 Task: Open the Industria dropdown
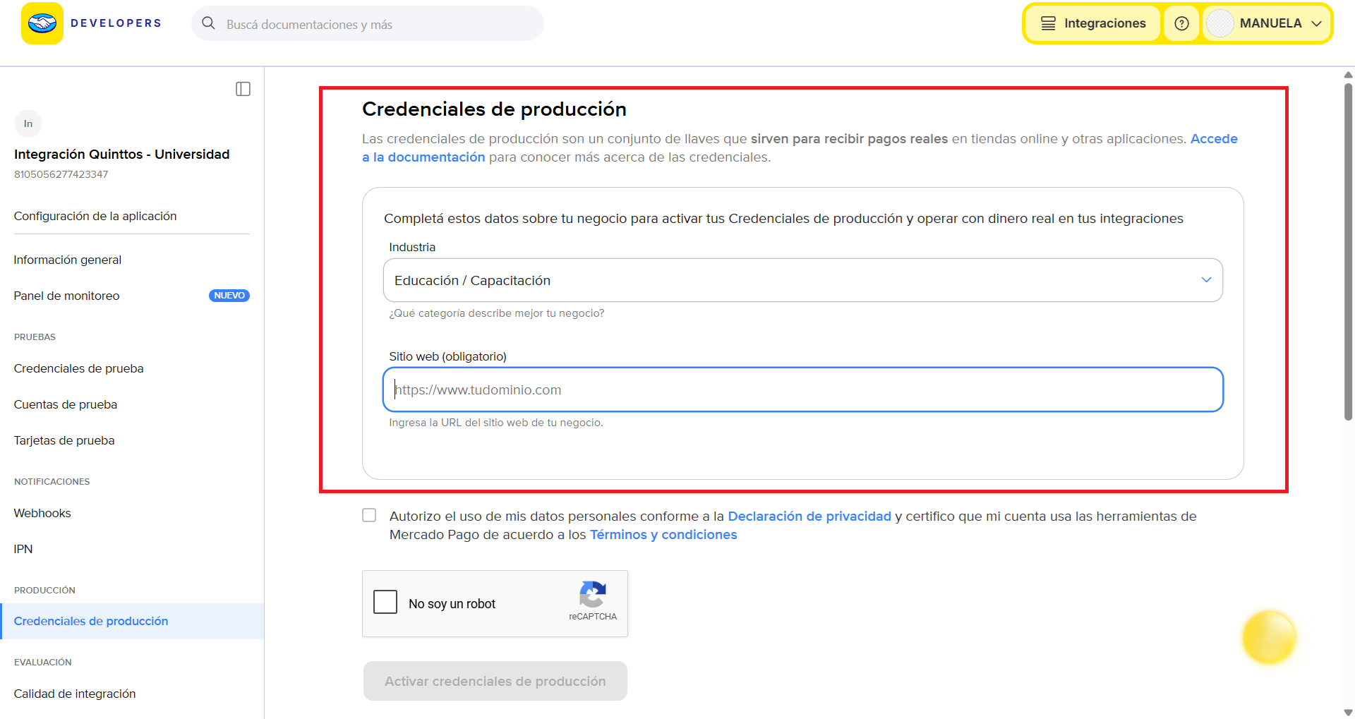[803, 280]
